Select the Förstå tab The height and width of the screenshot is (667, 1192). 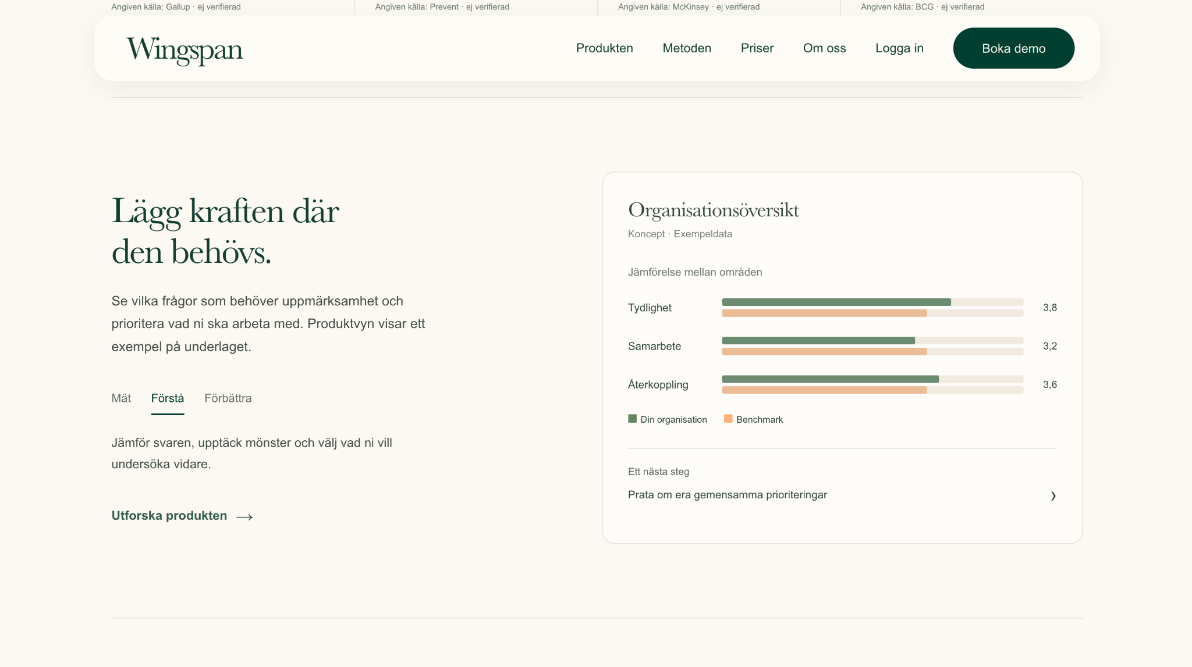tap(168, 398)
